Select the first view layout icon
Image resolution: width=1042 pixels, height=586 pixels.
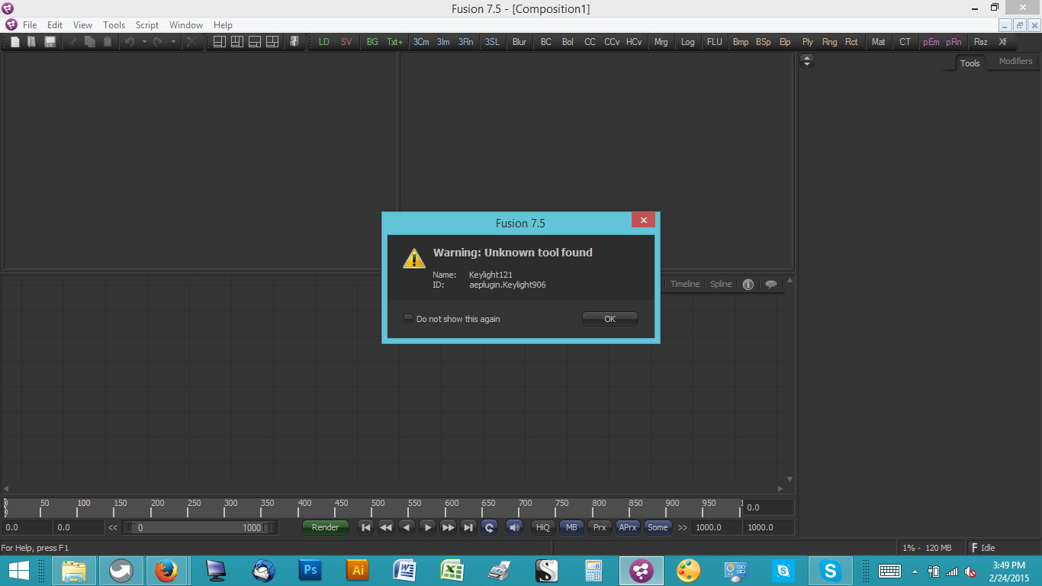click(220, 42)
